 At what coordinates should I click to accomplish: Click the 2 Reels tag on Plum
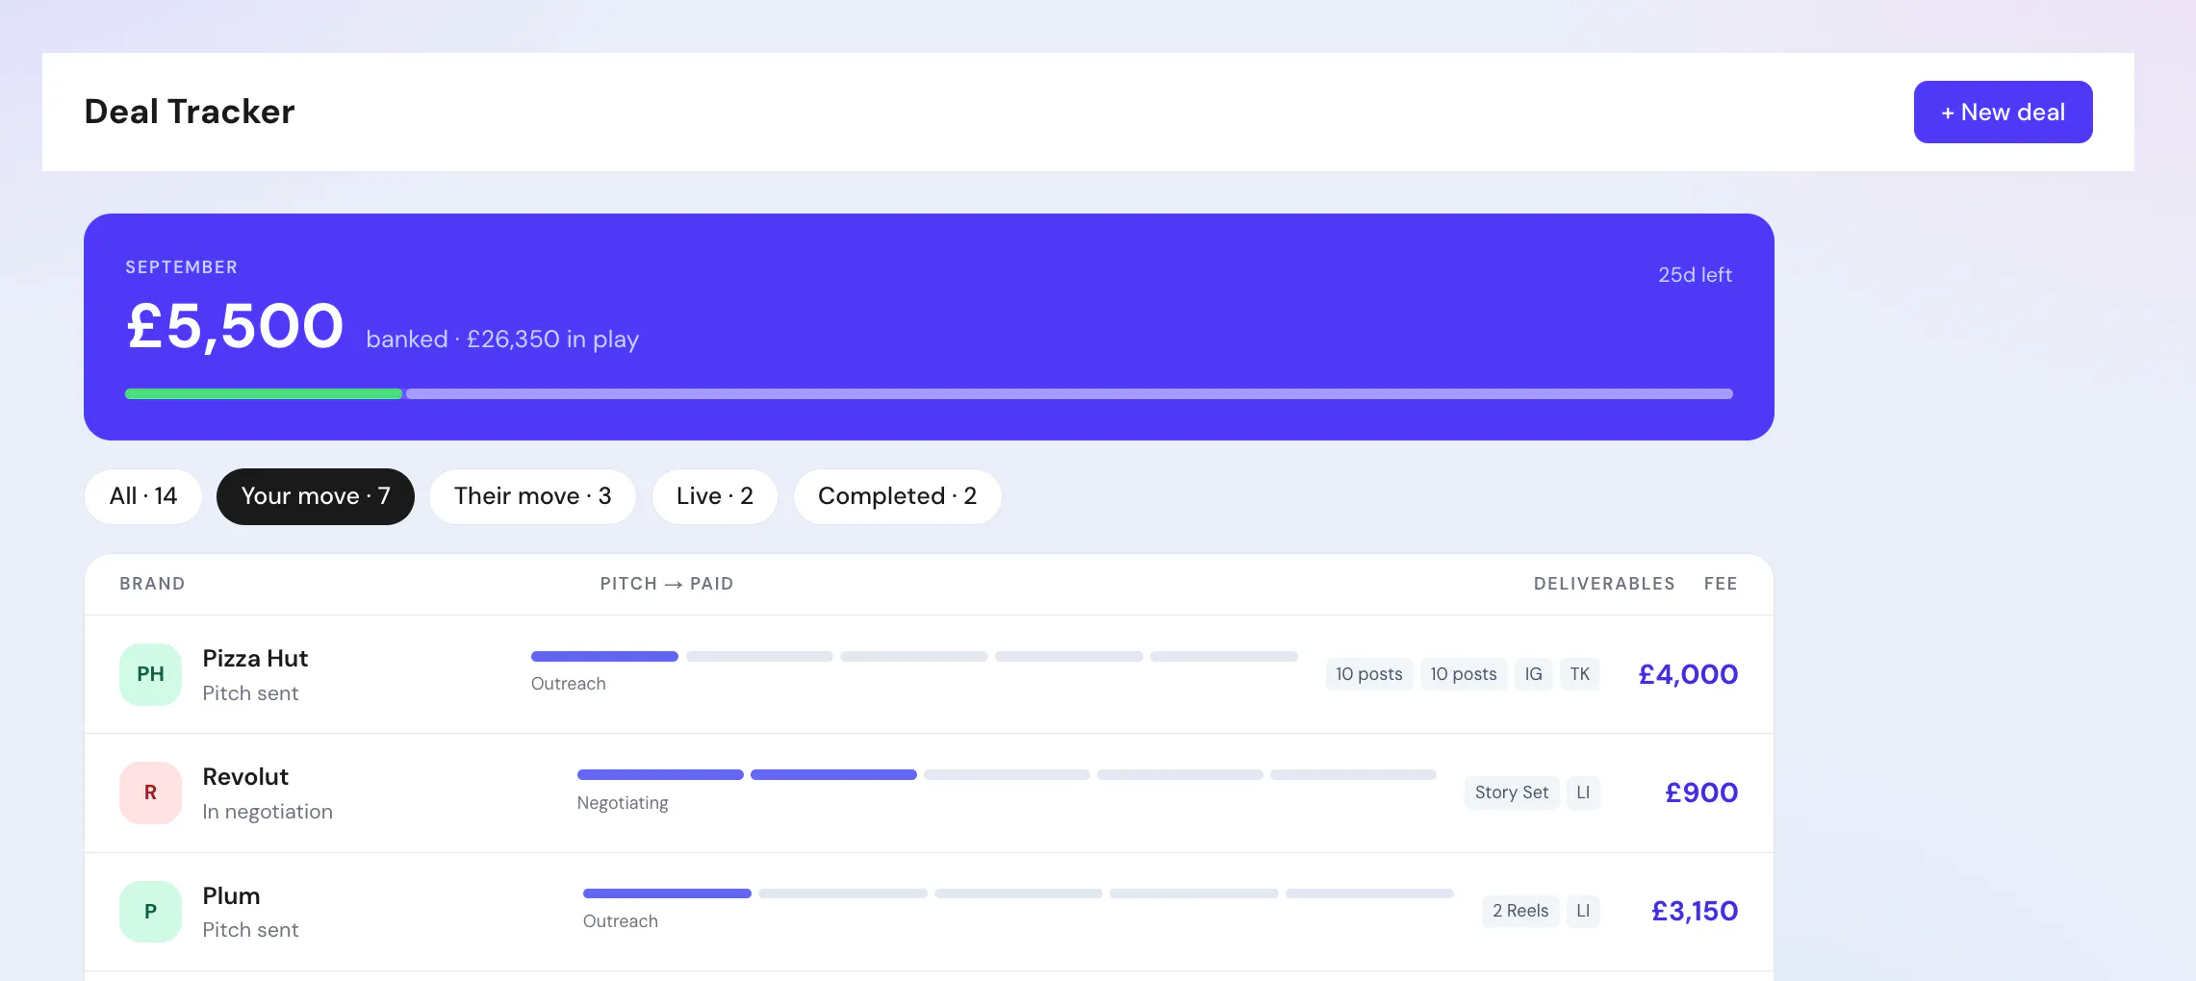(x=1520, y=911)
